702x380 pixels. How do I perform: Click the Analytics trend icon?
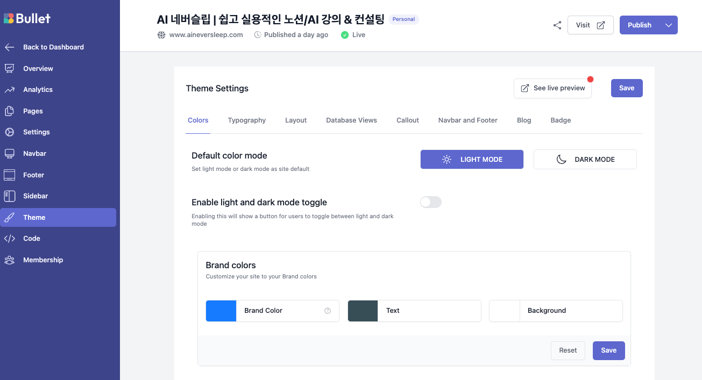pyautogui.click(x=9, y=90)
